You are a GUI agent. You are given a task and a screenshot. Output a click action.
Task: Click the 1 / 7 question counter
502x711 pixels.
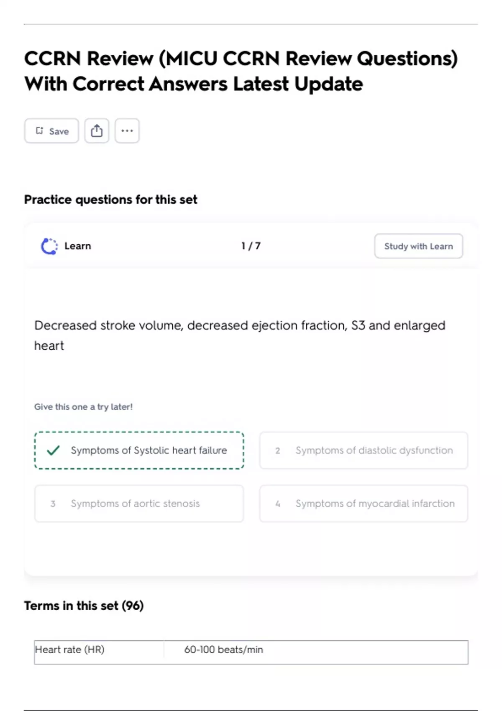[251, 246]
